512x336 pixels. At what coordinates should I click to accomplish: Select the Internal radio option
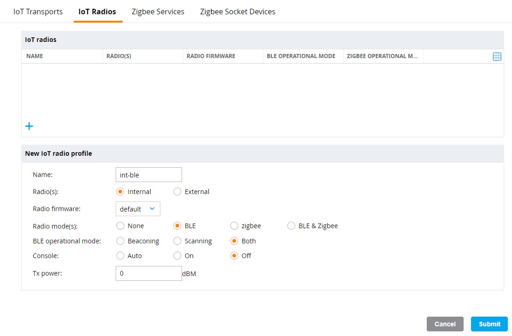[120, 191]
